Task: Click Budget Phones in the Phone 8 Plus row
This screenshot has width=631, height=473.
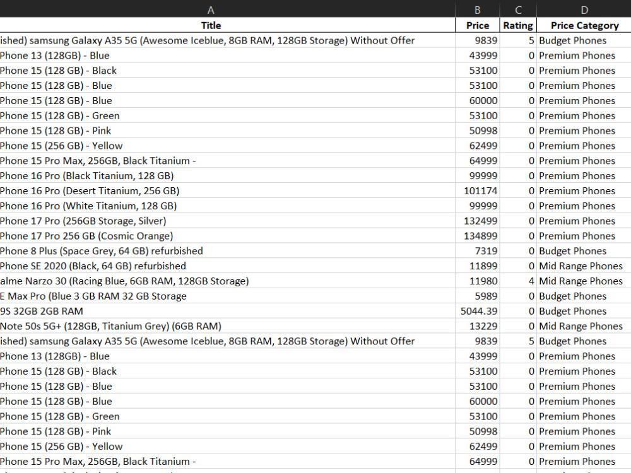Action: click(x=584, y=251)
